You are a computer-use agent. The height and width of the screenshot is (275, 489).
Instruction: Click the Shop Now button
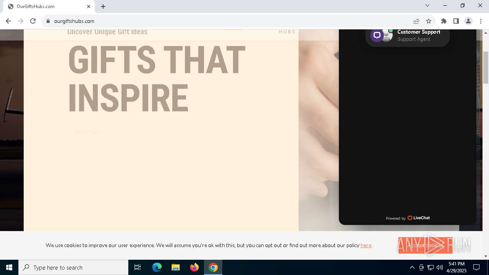pyautogui.click(x=88, y=132)
